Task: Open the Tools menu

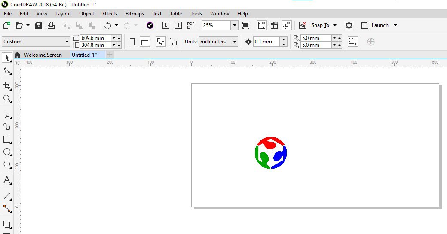Action: pyautogui.click(x=196, y=14)
